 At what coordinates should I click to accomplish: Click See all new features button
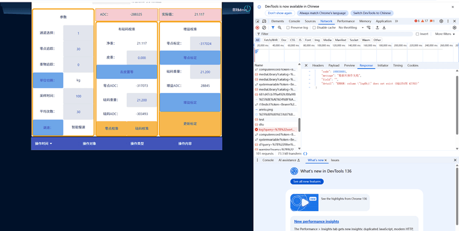[307, 182]
